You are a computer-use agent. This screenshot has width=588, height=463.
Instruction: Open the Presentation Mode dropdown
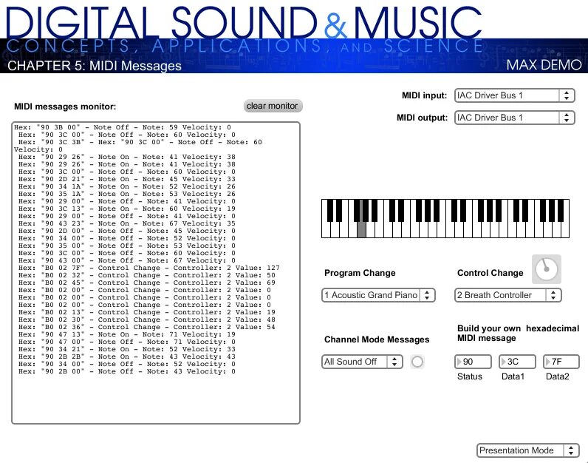click(x=527, y=450)
